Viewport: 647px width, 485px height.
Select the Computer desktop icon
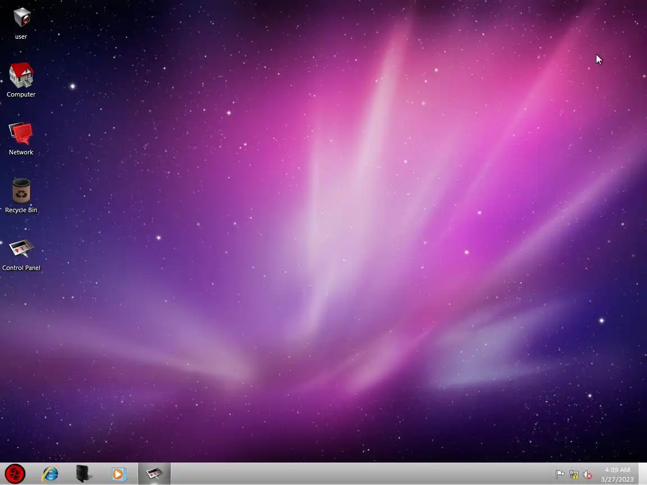21,80
